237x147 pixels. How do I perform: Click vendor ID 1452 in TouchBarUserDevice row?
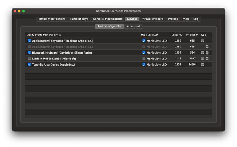click(x=178, y=65)
